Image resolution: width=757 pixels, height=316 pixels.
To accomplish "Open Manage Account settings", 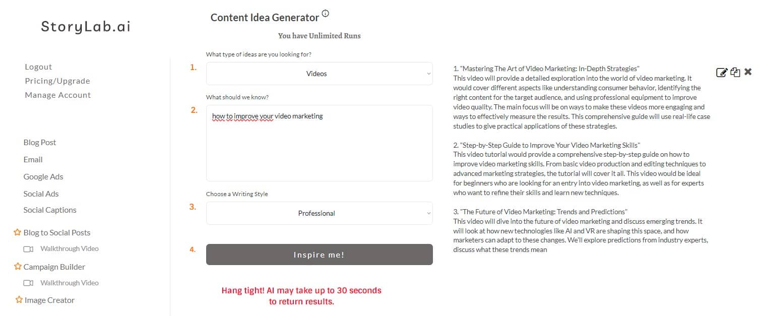I will (57, 95).
